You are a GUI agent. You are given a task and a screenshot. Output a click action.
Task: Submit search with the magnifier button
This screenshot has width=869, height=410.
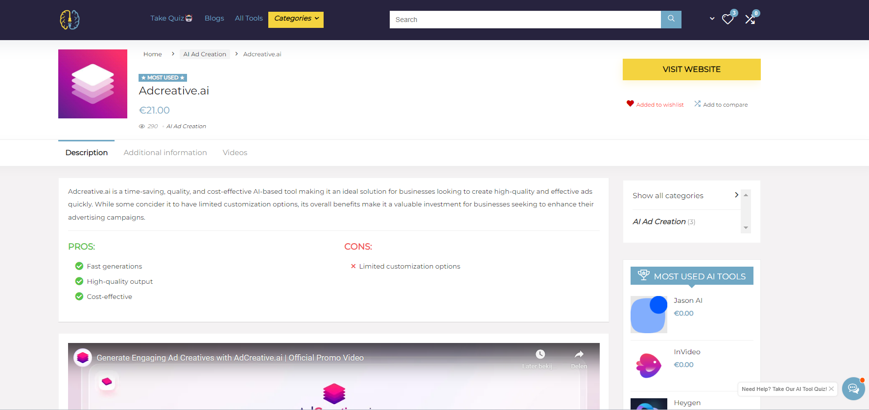pos(671,20)
